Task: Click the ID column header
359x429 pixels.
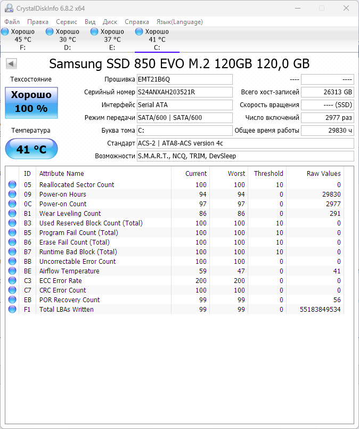Action: [x=27, y=173]
